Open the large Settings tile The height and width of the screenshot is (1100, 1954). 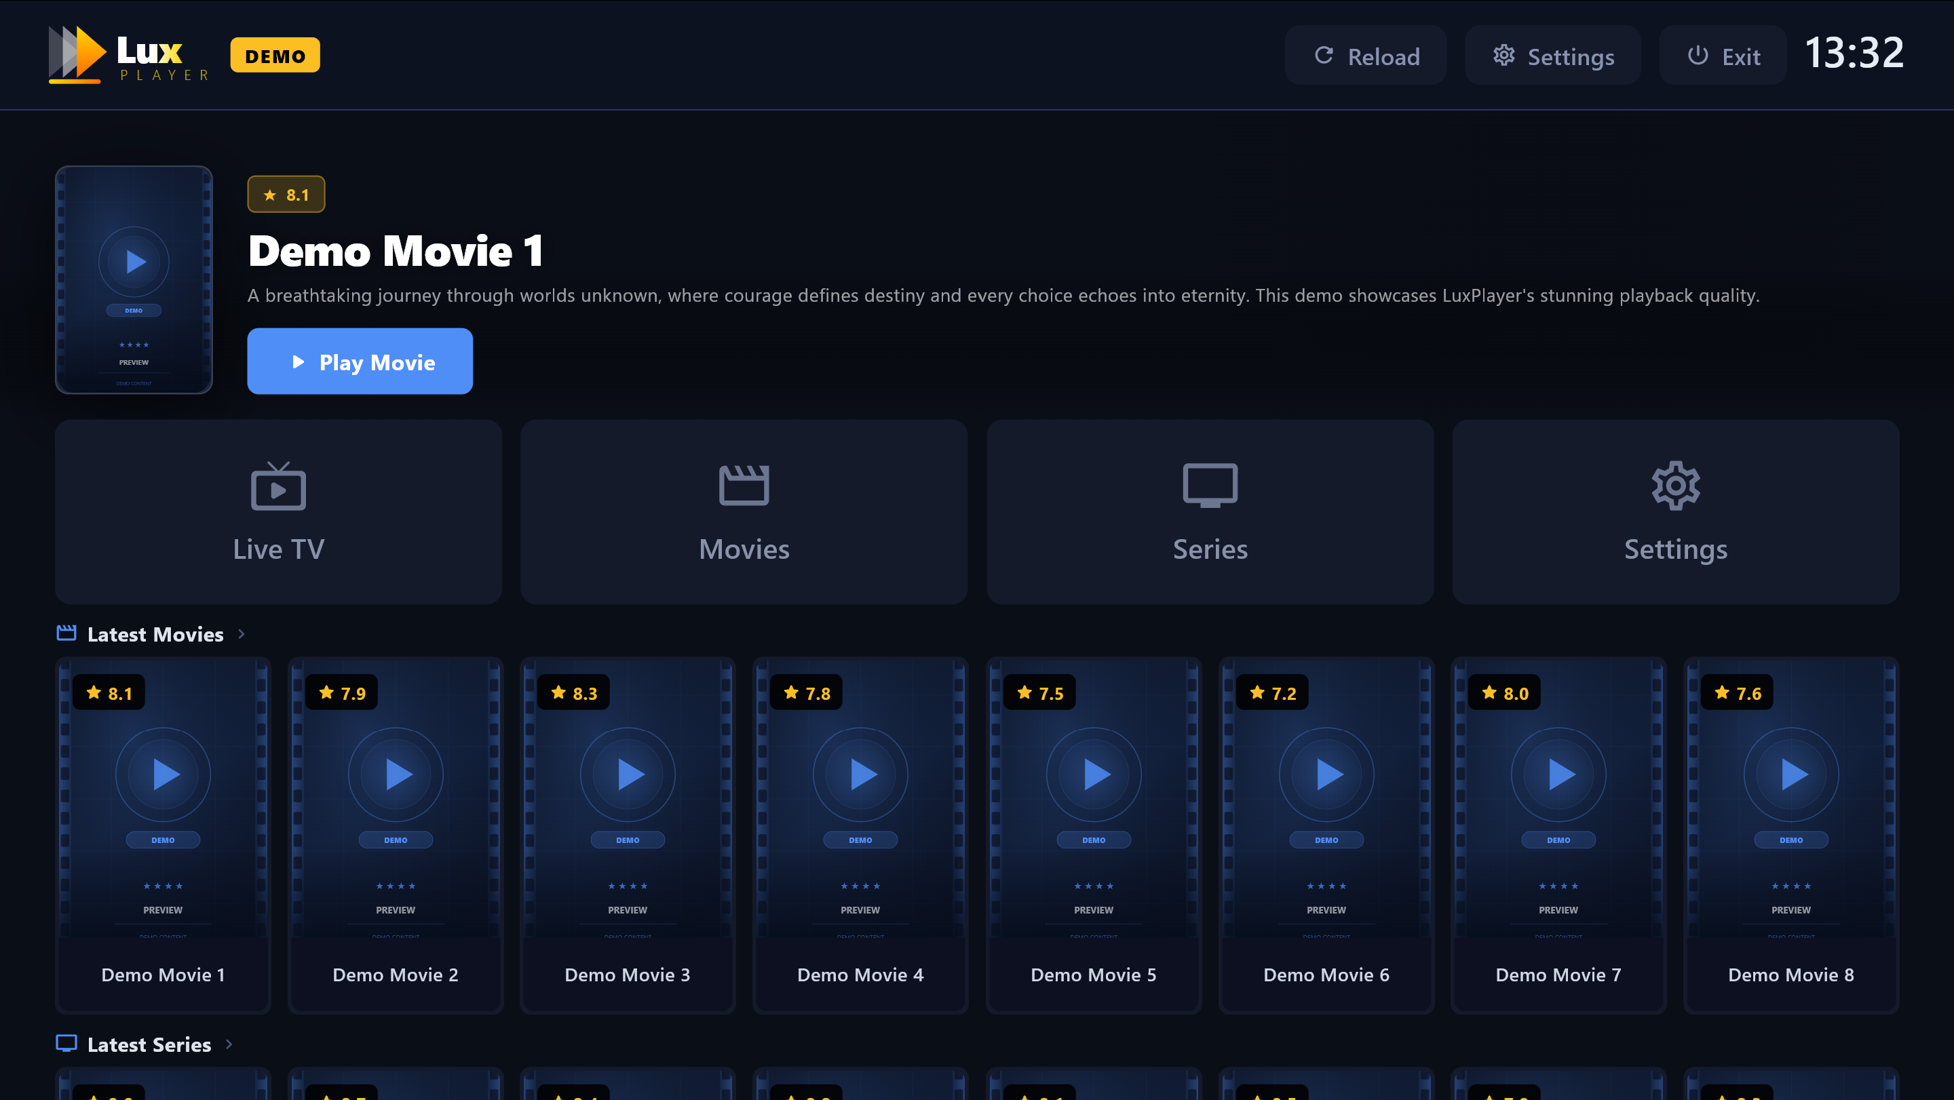pos(1676,512)
